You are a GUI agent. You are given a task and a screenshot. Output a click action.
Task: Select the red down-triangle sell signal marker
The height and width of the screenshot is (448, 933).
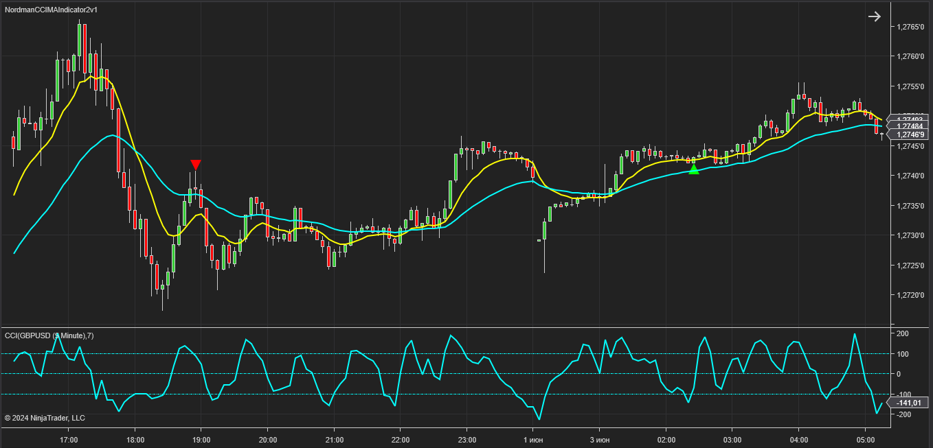point(196,164)
